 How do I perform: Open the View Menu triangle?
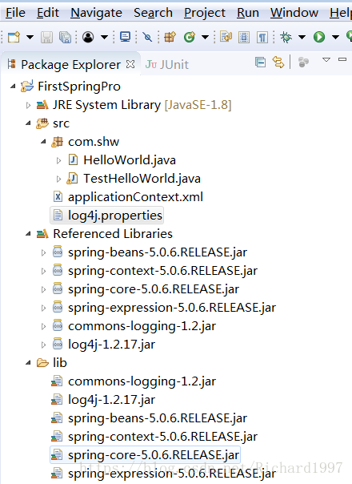326,59
